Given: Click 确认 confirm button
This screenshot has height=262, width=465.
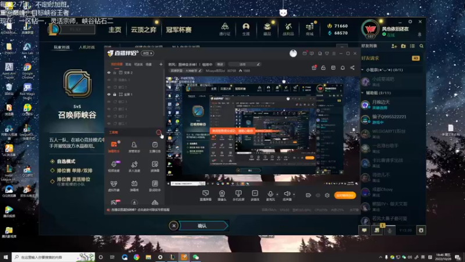Looking at the screenshot, I should (203, 226).
